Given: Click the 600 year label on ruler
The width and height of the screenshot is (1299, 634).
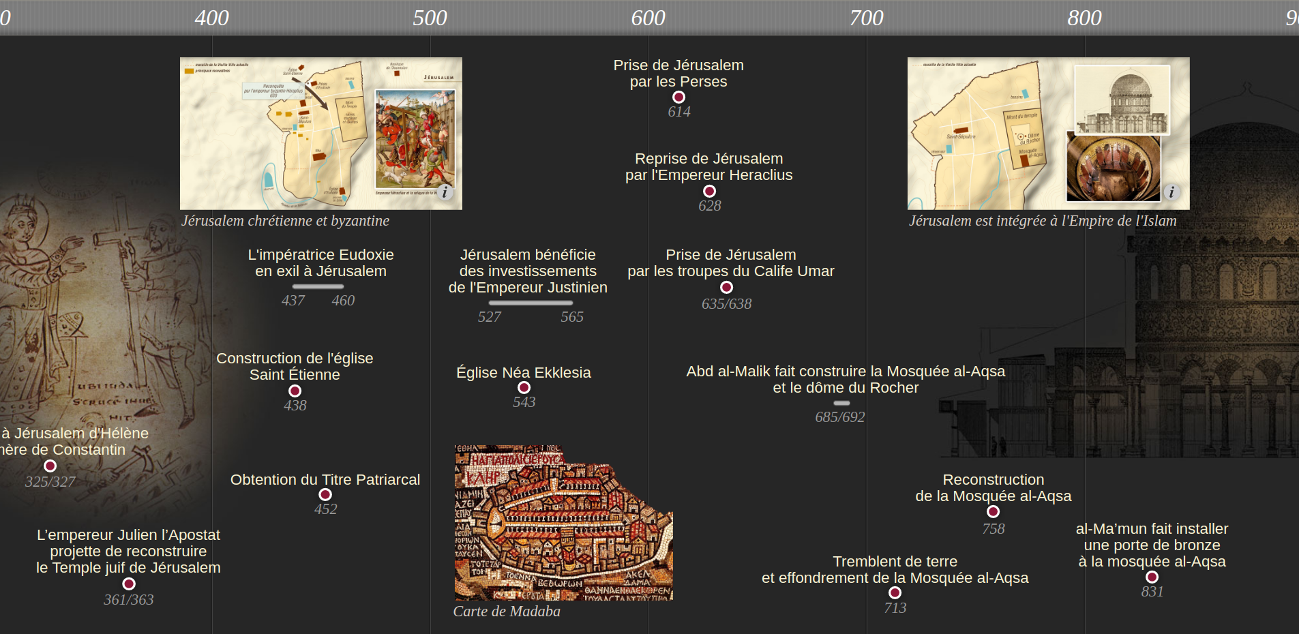Looking at the screenshot, I should [648, 18].
